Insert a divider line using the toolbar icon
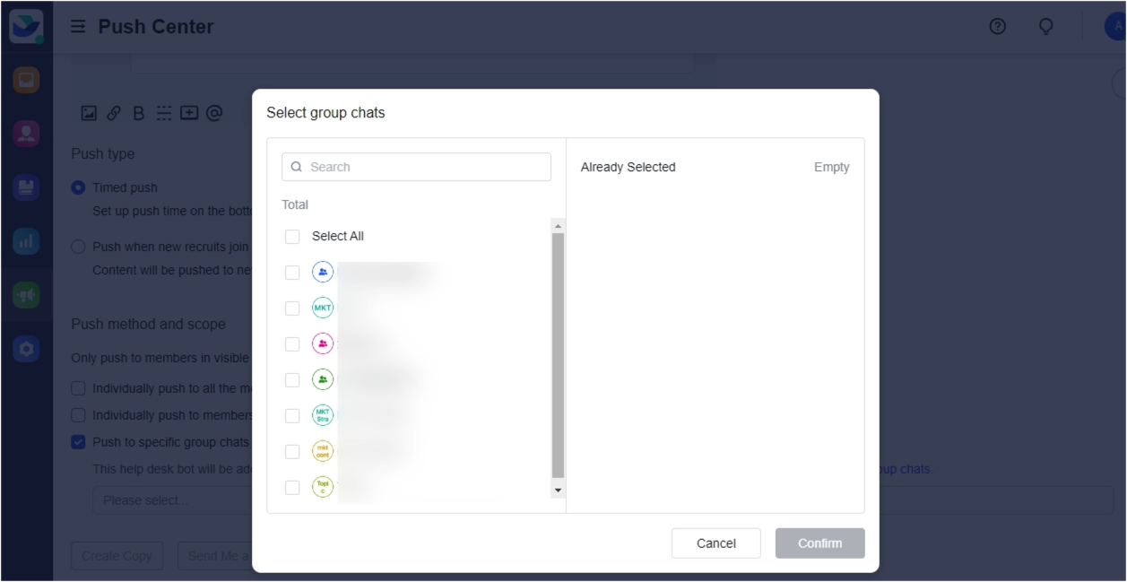Screen dimensions: 1127x582 click(163, 112)
